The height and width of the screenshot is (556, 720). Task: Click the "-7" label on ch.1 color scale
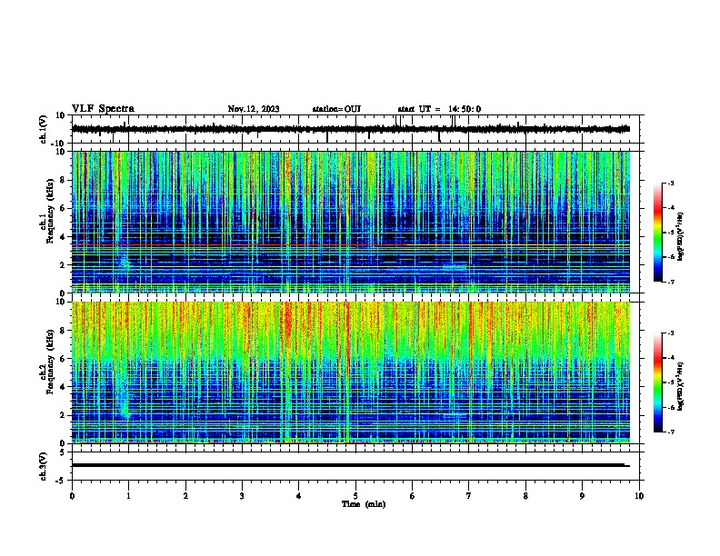670,282
